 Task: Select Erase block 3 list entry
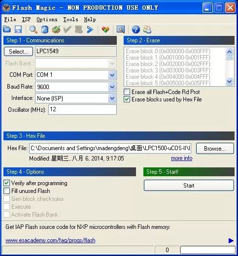coord(168,70)
